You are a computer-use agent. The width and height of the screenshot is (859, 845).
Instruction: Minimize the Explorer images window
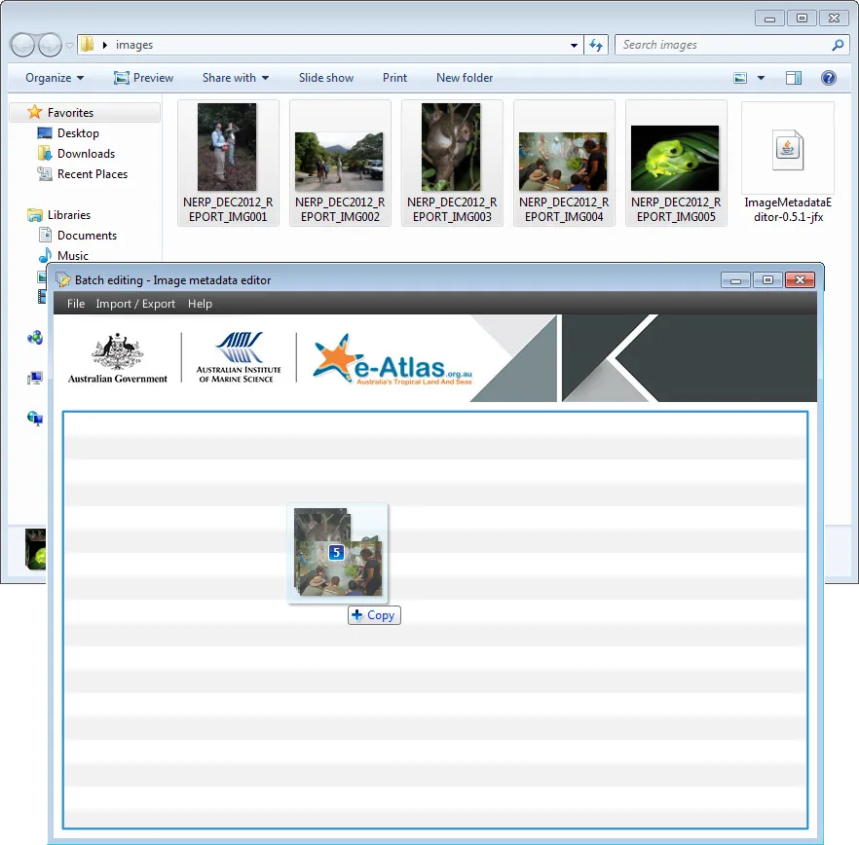click(769, 18)
